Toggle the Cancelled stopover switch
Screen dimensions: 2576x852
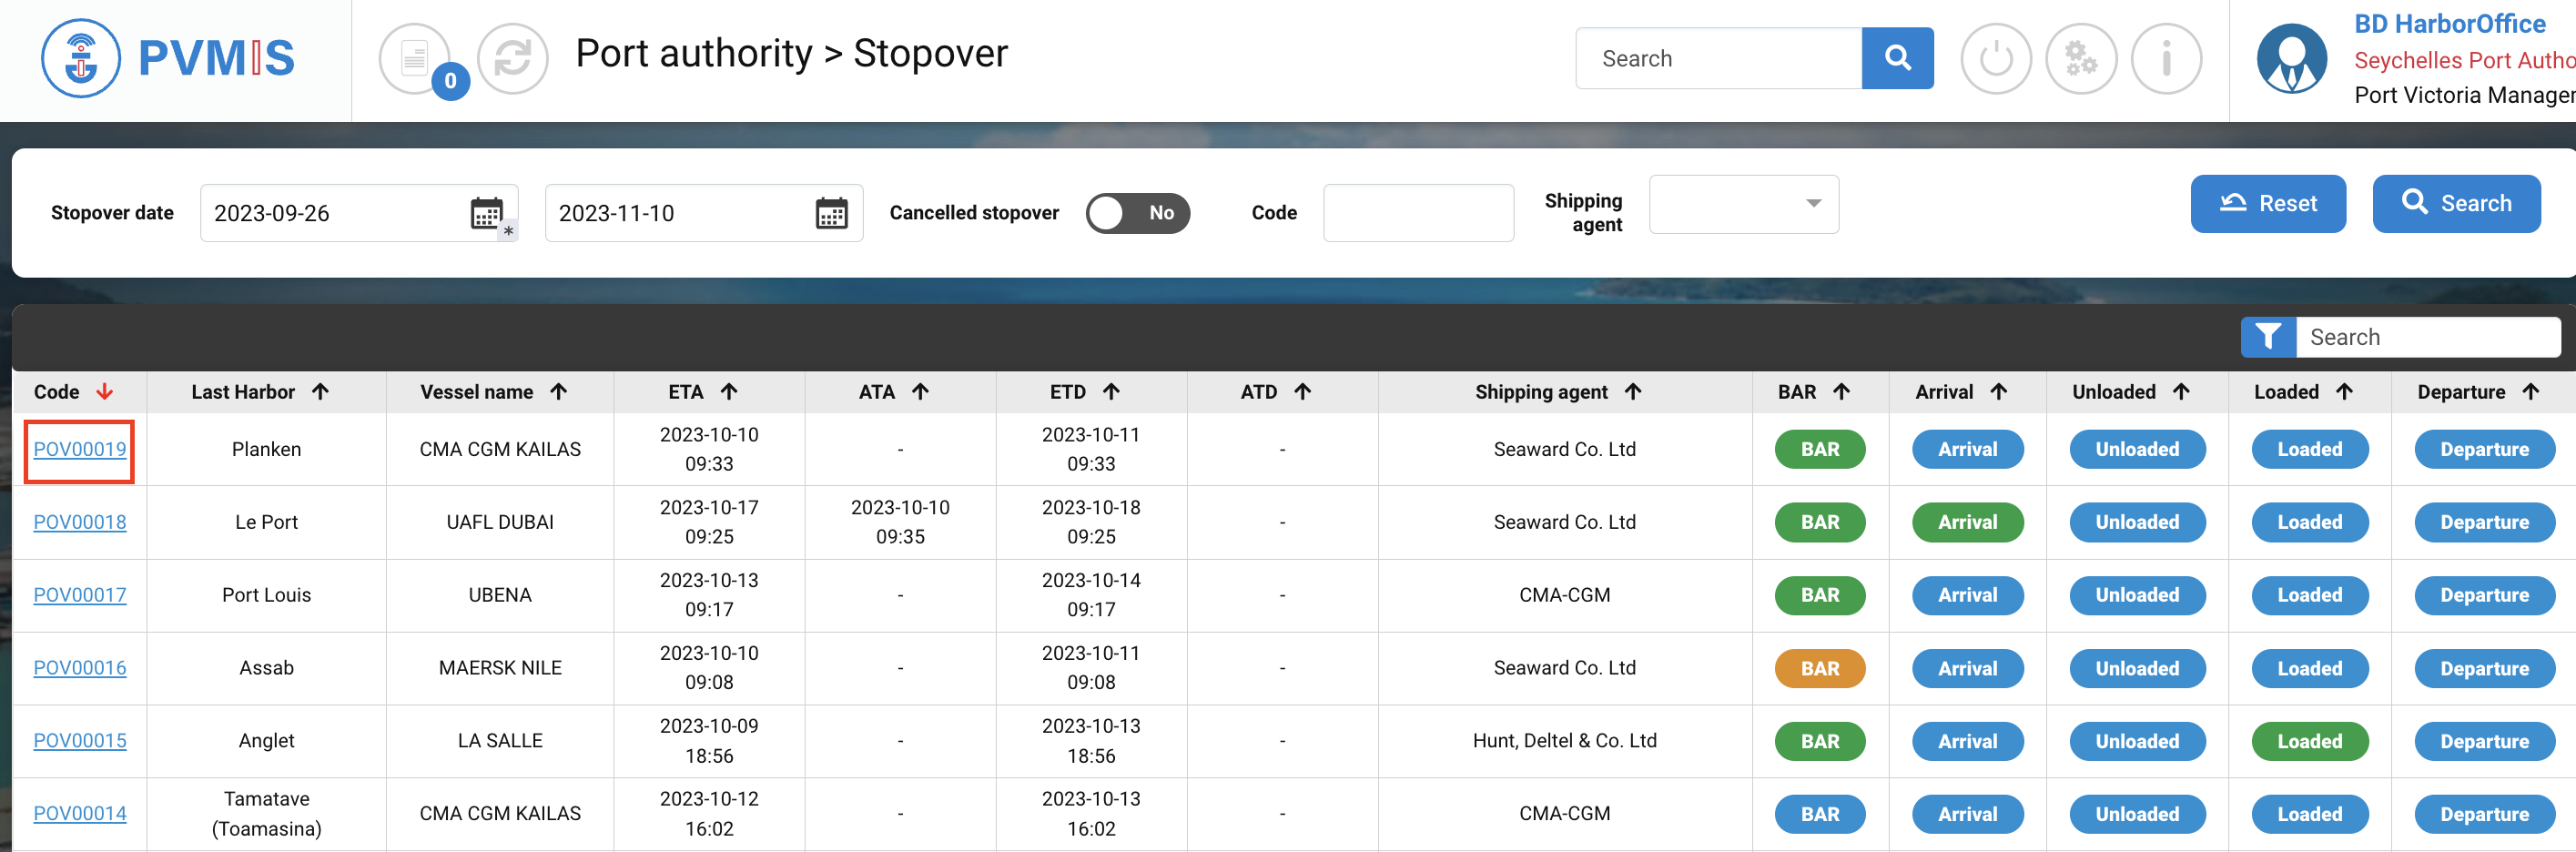coord(1137,213)
